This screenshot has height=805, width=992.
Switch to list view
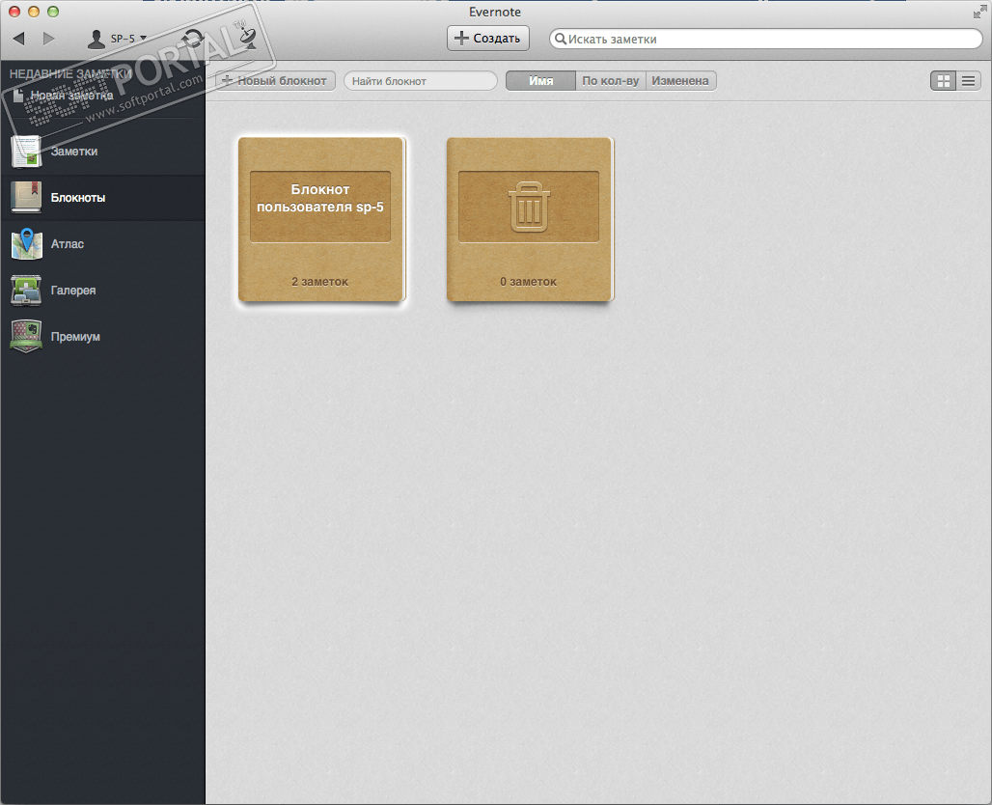click(x=969, y=81)
